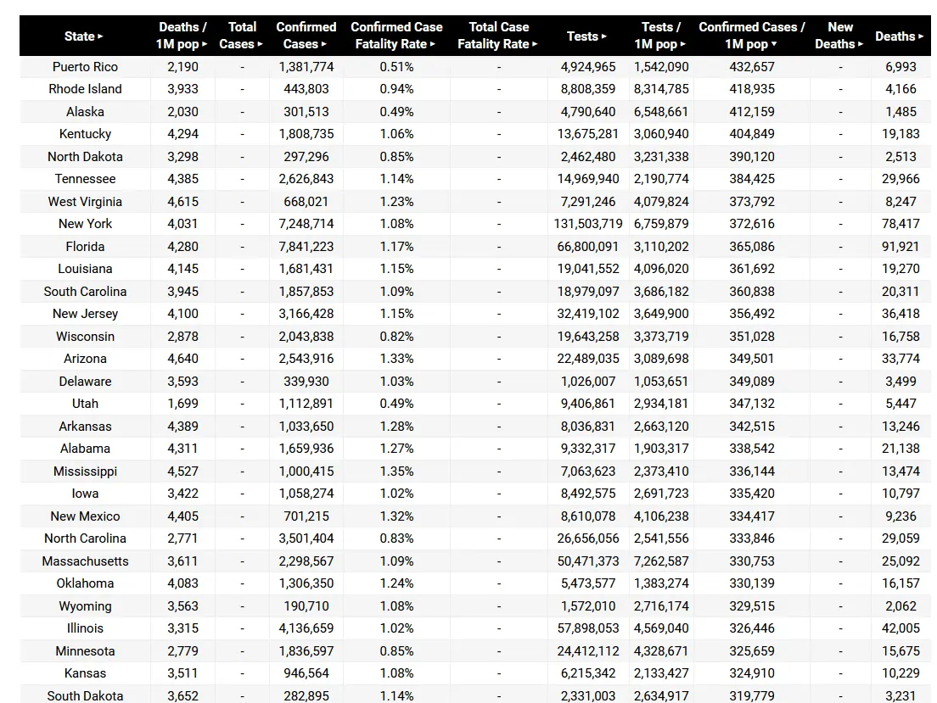
Task: Click the sort arrow beside State header
Action: tap(100, 36)
